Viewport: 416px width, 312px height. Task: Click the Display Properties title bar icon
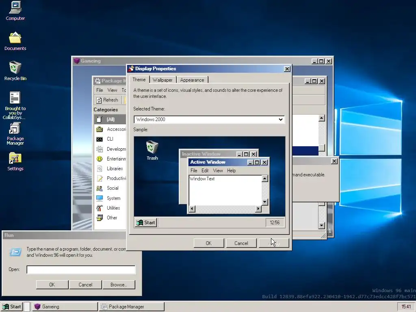131,69
